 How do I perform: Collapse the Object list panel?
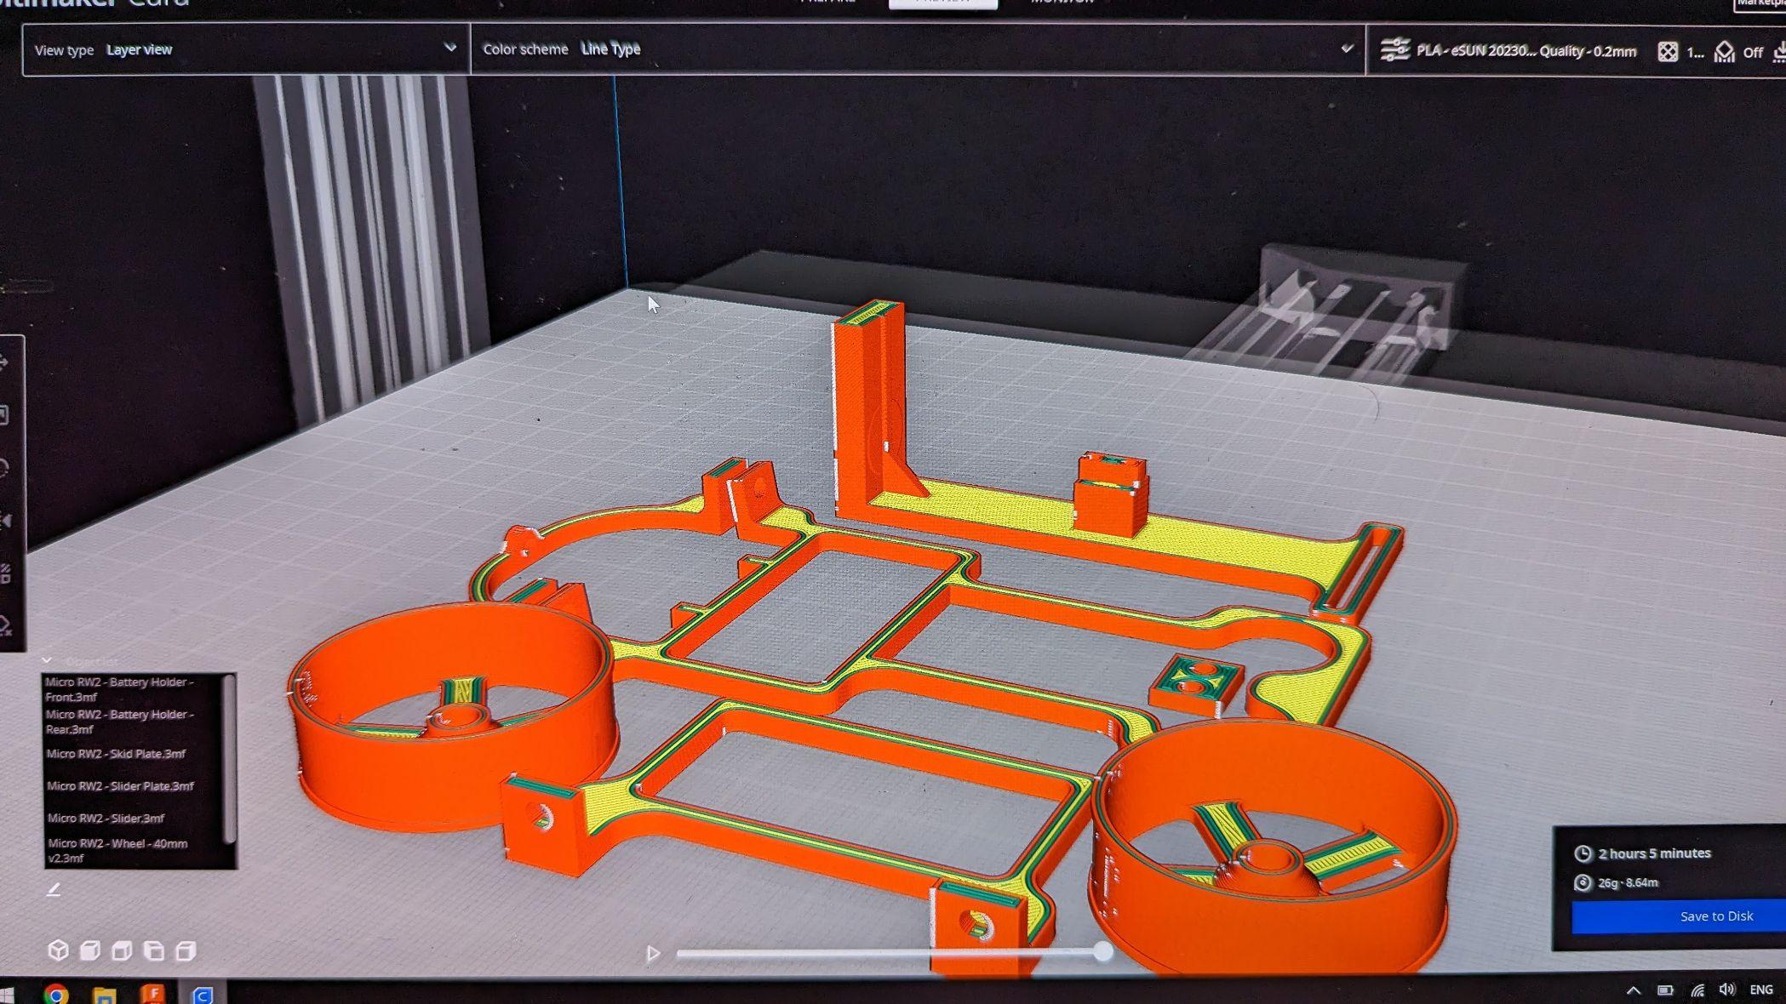click(47, 660)
